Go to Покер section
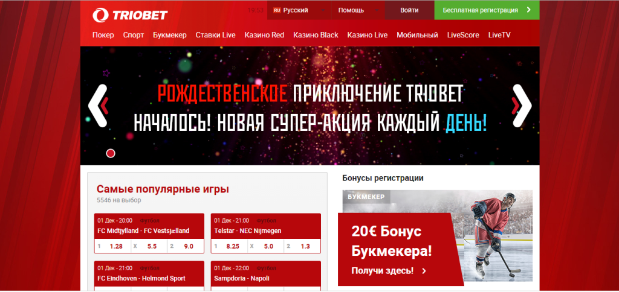619x292 pixels. (103, 35)
